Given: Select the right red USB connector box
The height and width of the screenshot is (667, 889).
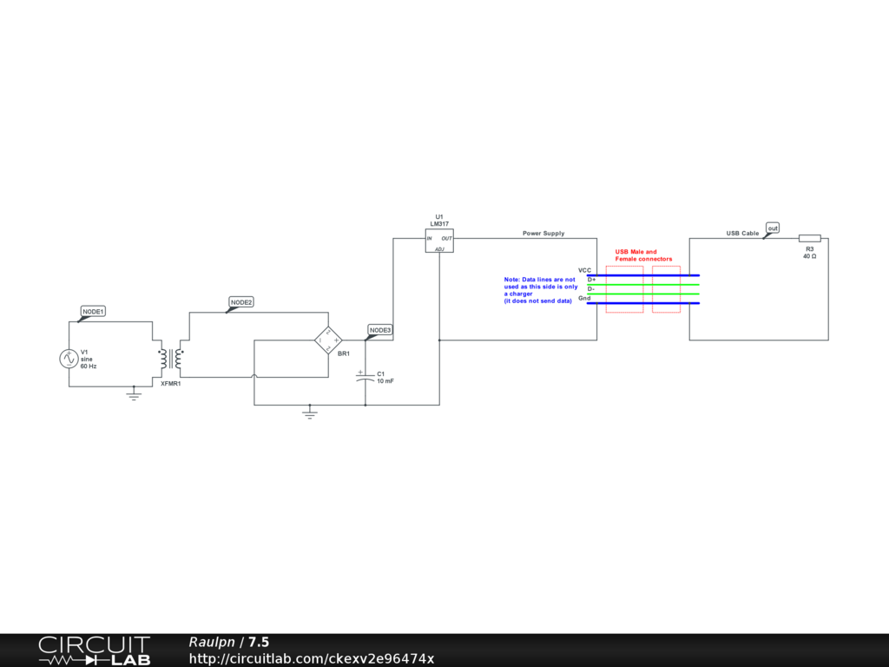Looking at the screenshot, I should coord(667,289).
